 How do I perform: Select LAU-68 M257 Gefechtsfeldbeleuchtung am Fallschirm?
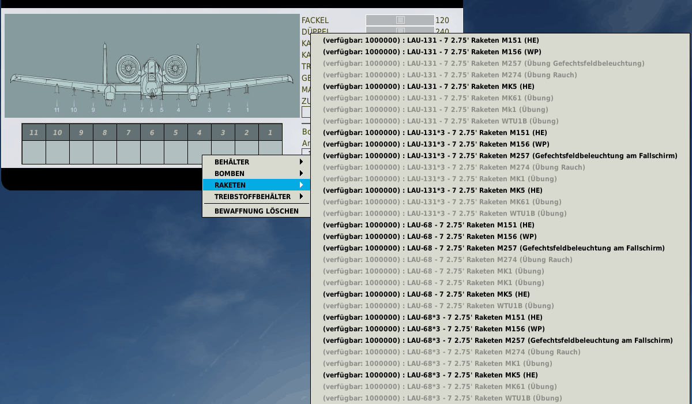tap(494, 248)
